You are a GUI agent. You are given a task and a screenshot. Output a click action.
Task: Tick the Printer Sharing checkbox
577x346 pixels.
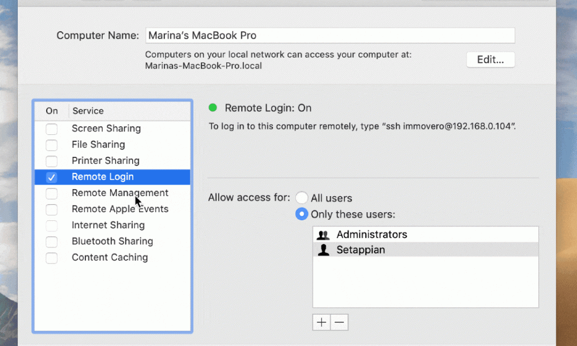(51, 161)
